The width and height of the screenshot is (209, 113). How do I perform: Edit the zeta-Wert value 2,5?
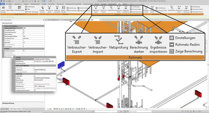click(x=33, y=43)
